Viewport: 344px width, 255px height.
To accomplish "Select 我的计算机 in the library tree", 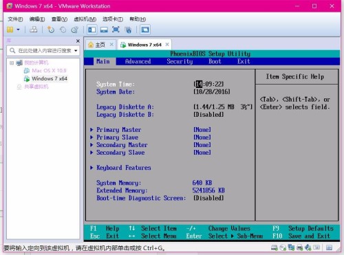I will pos(36,63).
